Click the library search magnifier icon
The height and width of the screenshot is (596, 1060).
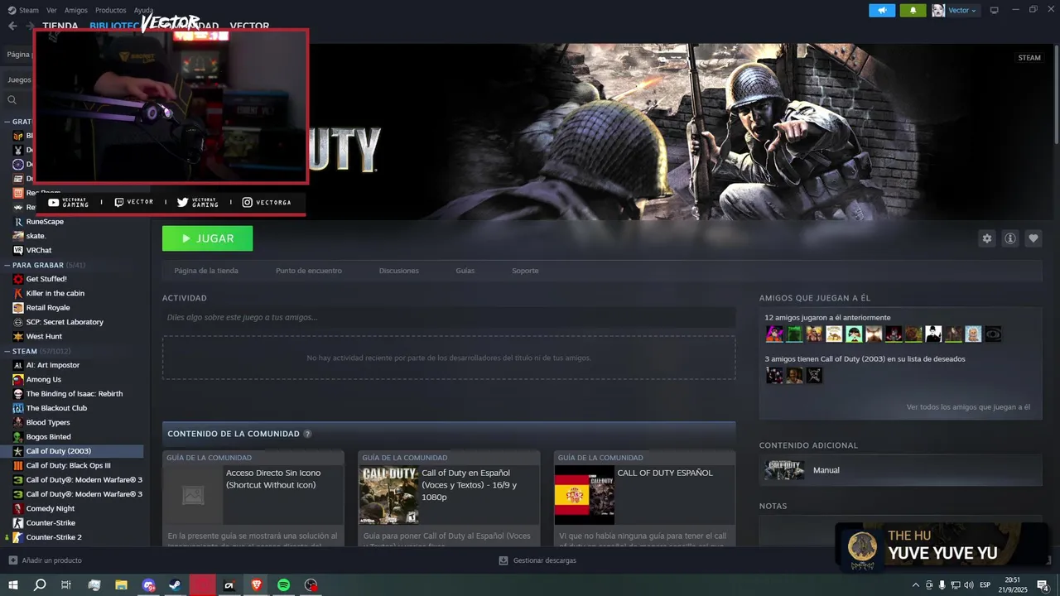(12, 100)
